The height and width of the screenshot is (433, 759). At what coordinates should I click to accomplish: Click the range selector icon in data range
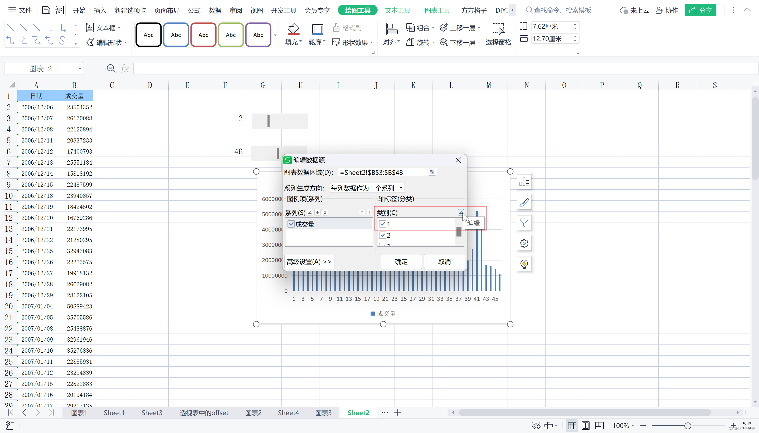pos(432,172)
